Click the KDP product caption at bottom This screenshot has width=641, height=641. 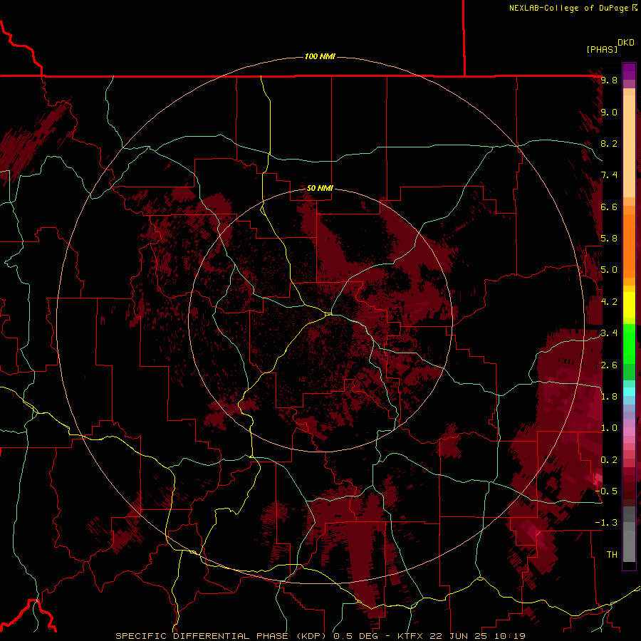[x=320, y=636]
